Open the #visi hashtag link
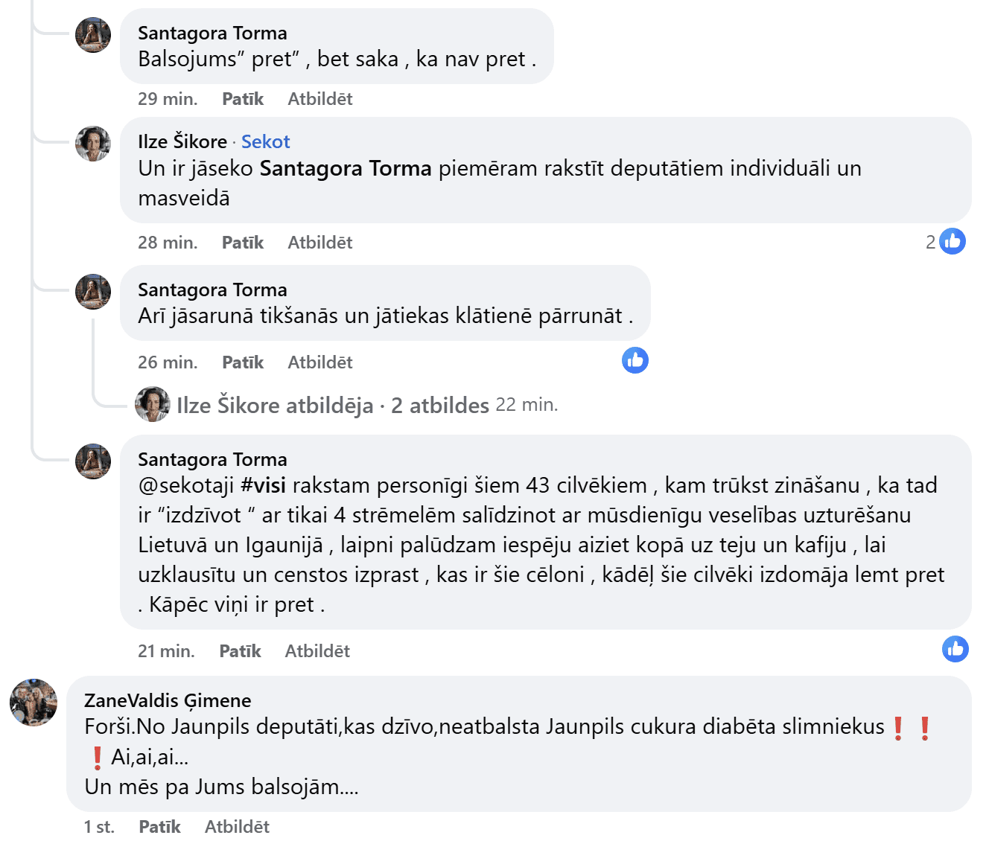This screenshot has width=989, height=841. pos(264,486)
